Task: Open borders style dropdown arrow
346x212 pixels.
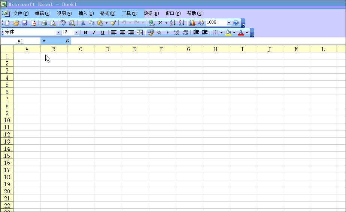Action: pyautogui.click(x=221, y=33)
